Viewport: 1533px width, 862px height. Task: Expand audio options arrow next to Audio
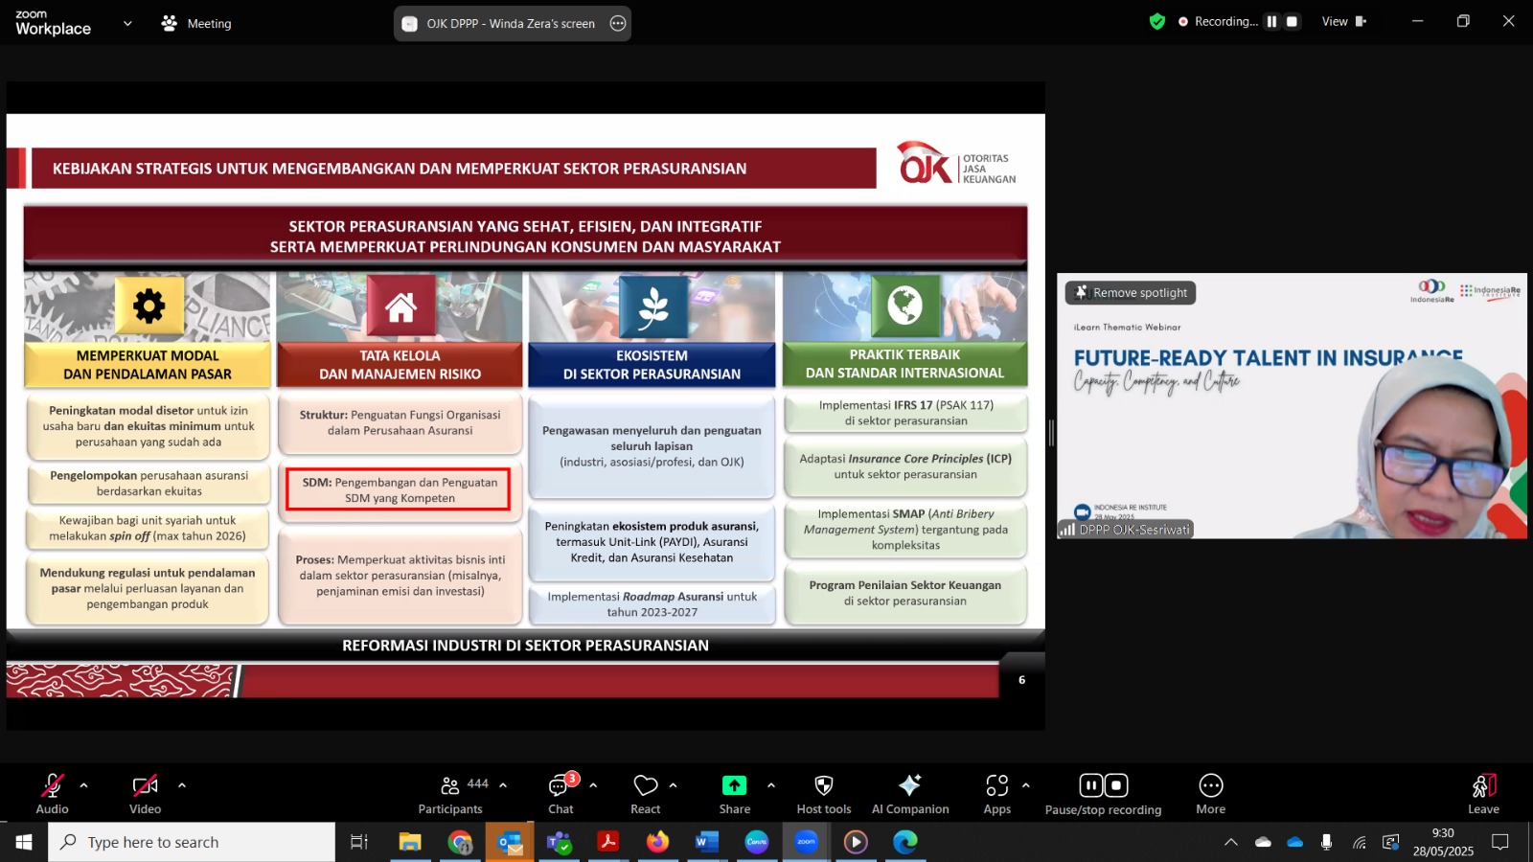coord(83,785)
